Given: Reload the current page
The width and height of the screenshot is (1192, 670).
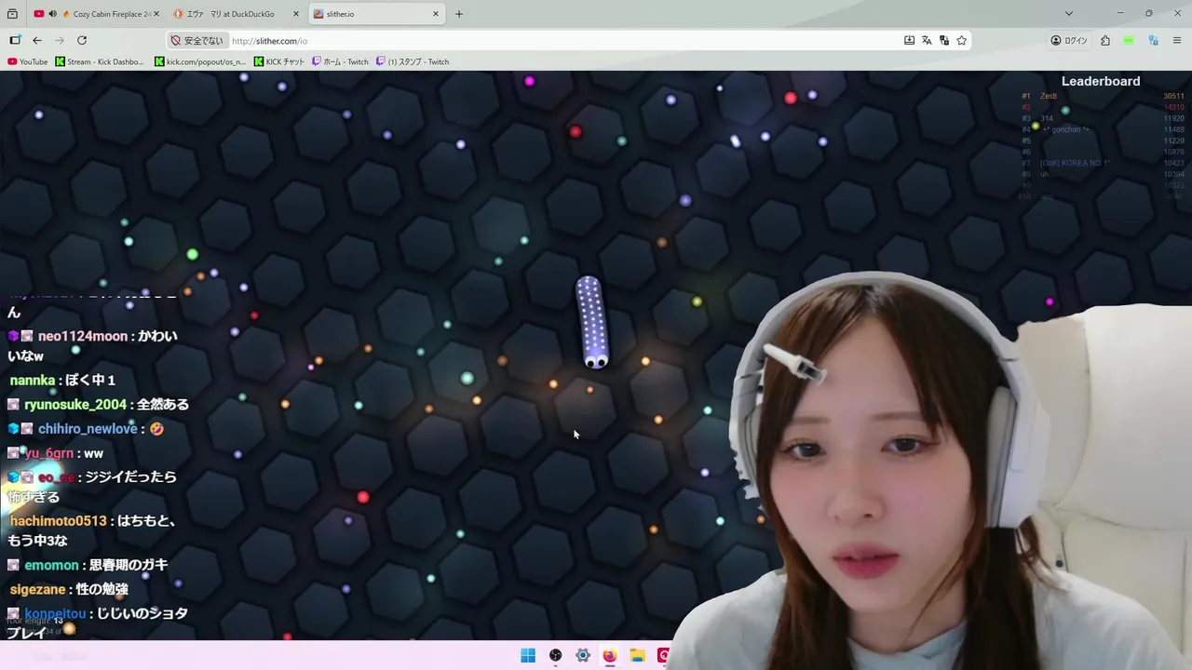Looking at the screenshot, I should click(82, 40).
